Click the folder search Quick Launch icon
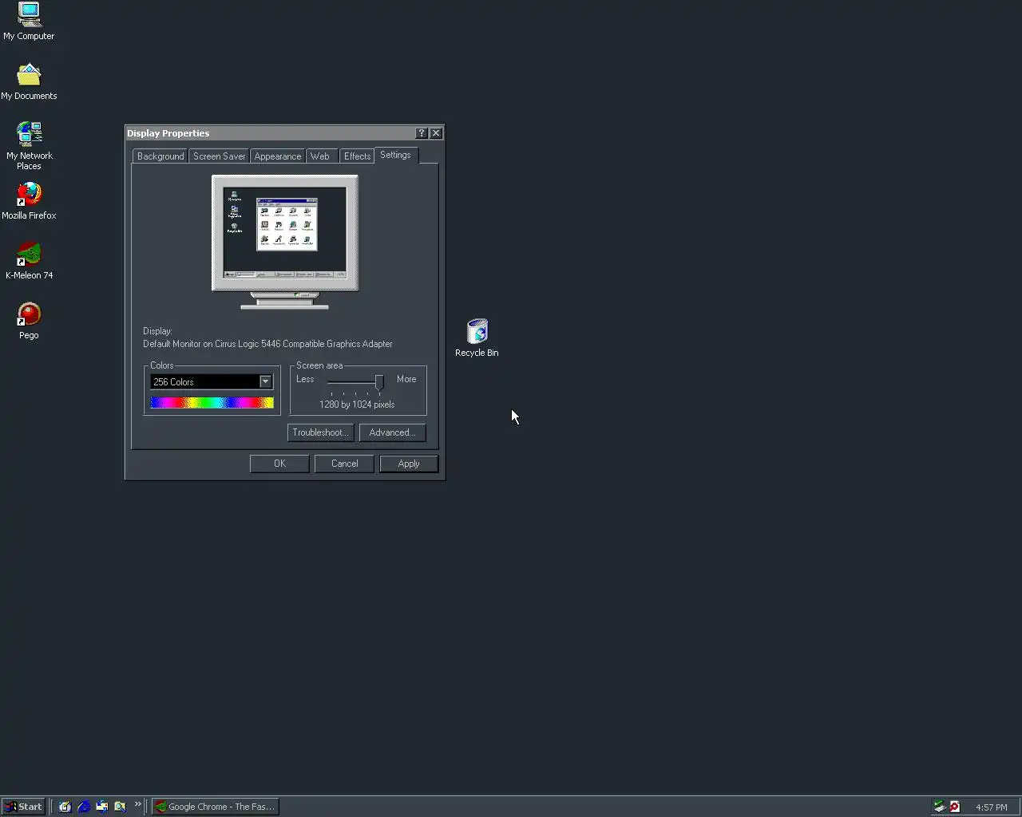Image resolution: width=1022 pixels, height=817 pixels. pyautogui.click(x=120, y=807)
